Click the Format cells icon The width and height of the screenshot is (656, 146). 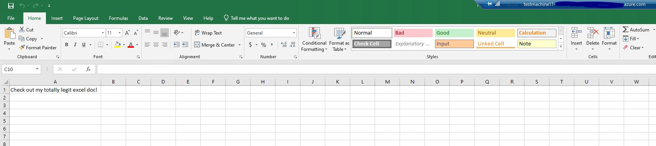click(x=609, y=33)
